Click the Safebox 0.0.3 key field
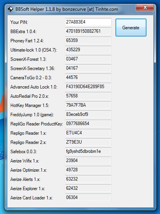Viewport: 160px width, 214px height. tap(88, 151)
